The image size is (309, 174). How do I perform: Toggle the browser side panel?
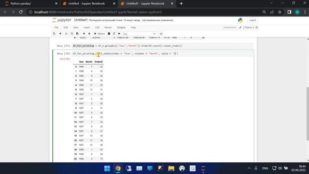coord(289,12)
